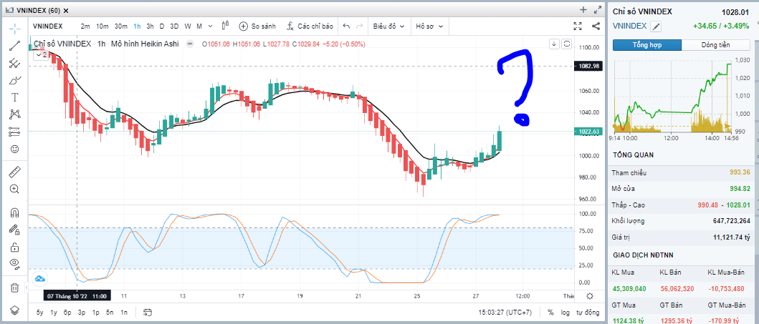
Task: Toggle lock all drawings
Action: (15, 247)
